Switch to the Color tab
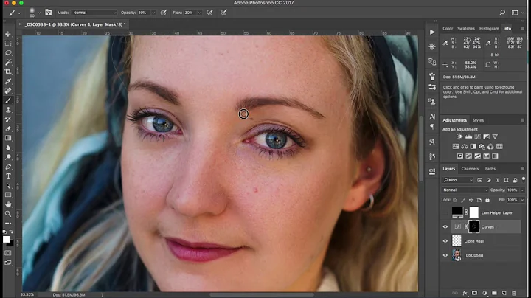The image size is (531, 298). pyautogui.click(x=448, y=29)
